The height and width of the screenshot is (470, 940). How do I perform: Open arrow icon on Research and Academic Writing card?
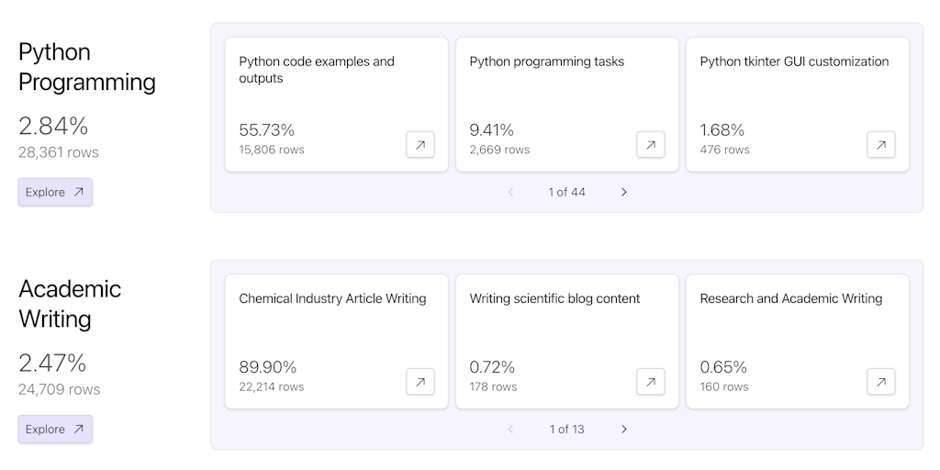point(881,382)
